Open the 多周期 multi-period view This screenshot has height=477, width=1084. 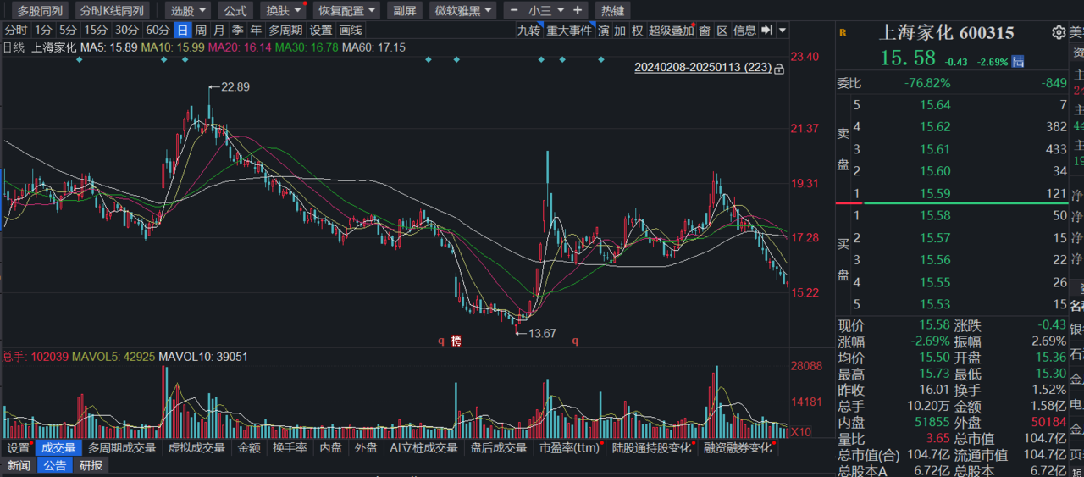[x=285, y=31]
